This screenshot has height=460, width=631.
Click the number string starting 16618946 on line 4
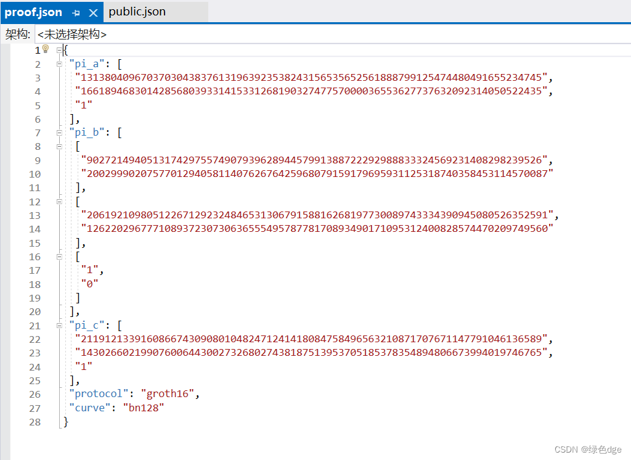coord(311,91)
